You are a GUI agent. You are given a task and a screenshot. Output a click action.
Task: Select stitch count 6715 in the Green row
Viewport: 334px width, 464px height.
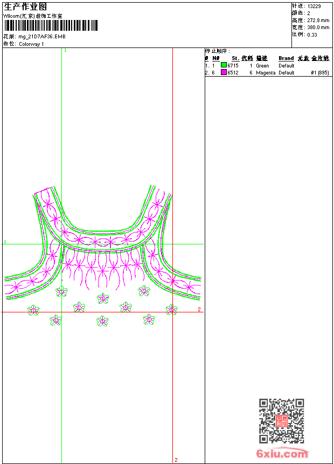[x=233, y=65]
